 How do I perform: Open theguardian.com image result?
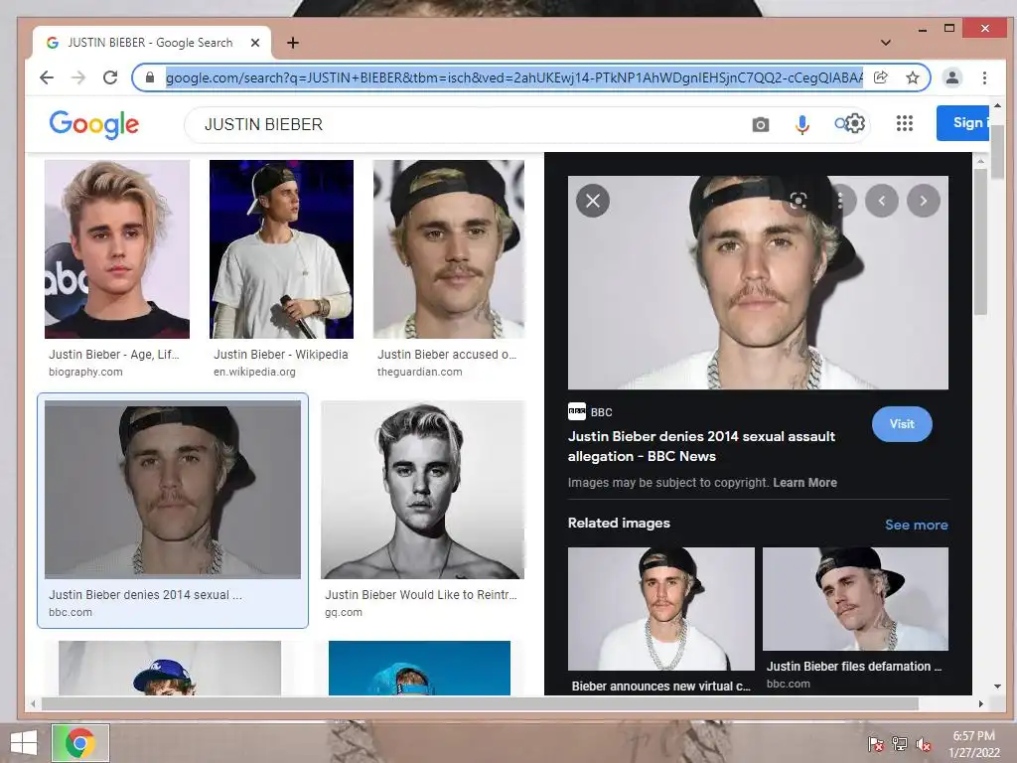click(449, 249)
